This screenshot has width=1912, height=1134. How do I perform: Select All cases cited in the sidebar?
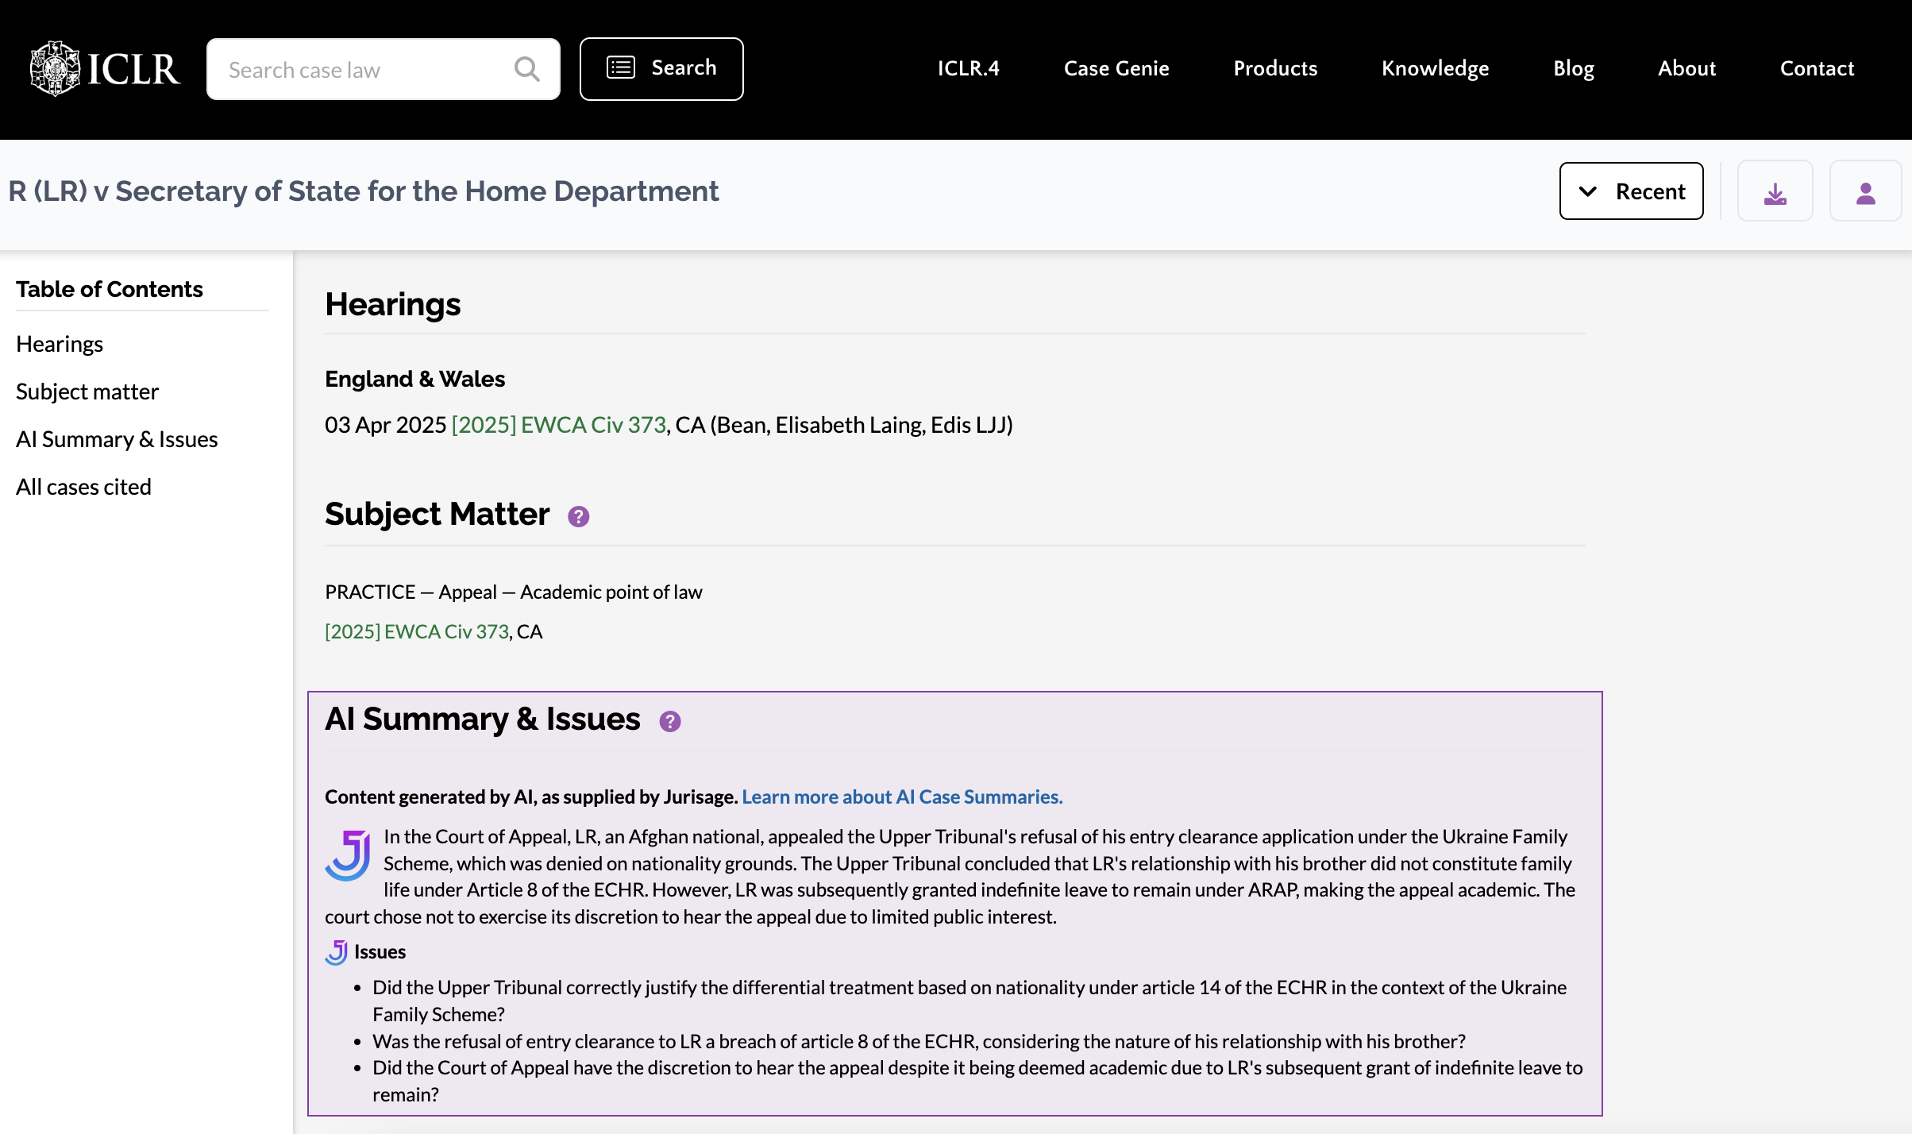83,486
